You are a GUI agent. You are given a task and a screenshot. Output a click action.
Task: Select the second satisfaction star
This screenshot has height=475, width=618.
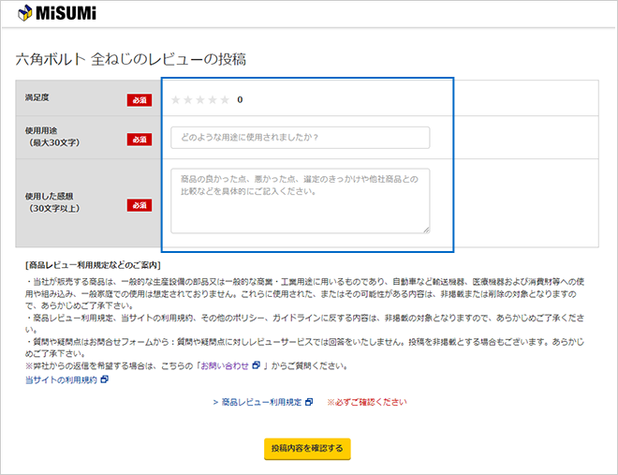click(188, 99)
